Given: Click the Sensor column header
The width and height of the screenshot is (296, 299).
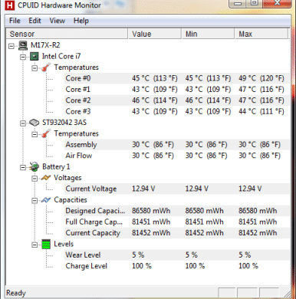Looking at the screenshot, I should point(67,34).
